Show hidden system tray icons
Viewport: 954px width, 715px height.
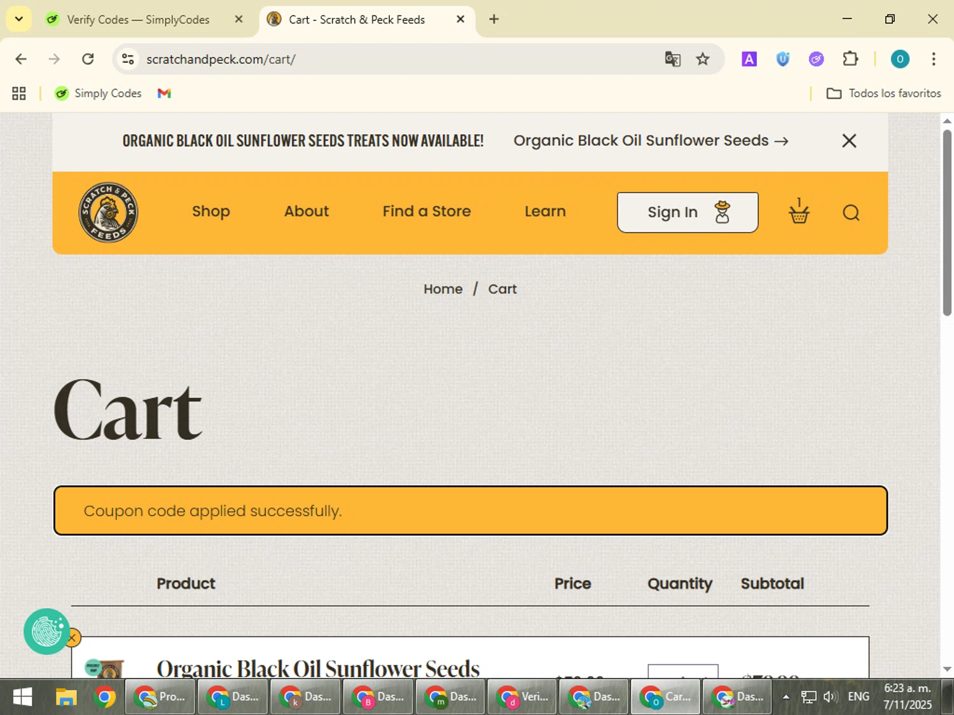click(786, 697)
